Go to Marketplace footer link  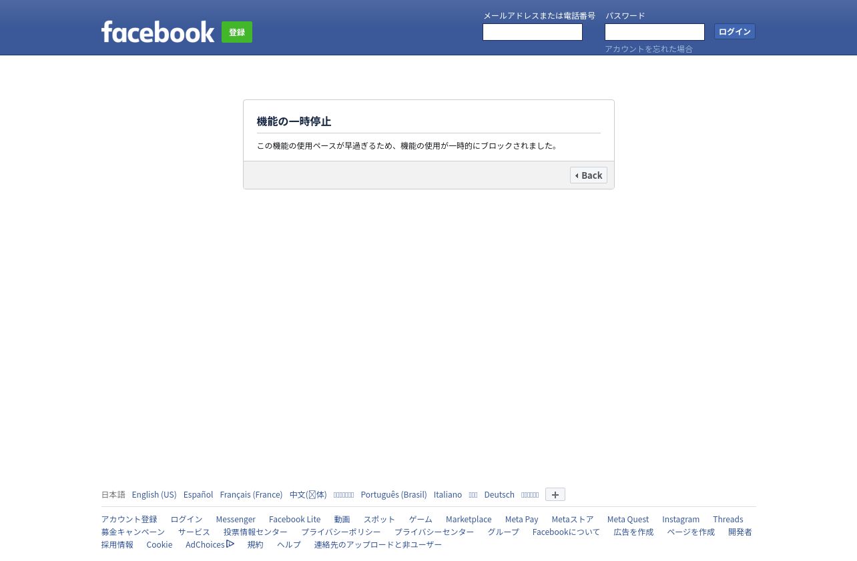point(469,520)
